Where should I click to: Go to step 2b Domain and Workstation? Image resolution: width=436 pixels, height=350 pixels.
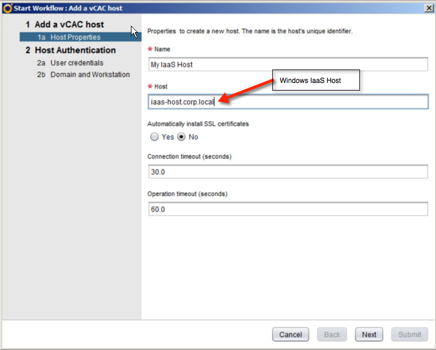tap(84, 75)
